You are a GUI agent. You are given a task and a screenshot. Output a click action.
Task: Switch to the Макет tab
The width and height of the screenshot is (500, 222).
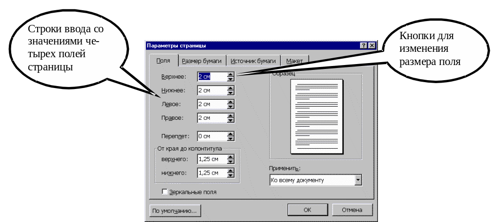(294, 61)
